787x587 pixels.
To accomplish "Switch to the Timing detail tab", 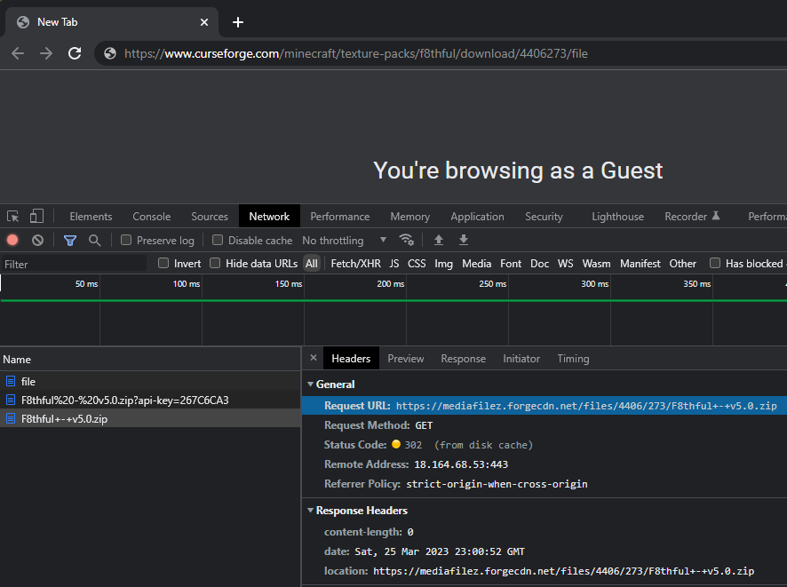I will [573, 358].
